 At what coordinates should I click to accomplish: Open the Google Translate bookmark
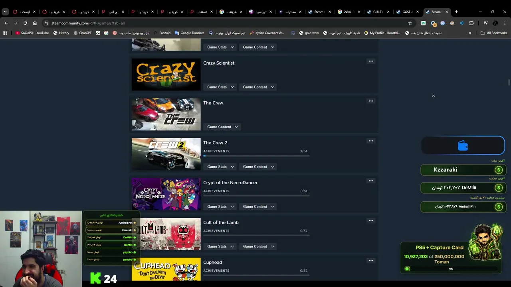coord(189,33)
